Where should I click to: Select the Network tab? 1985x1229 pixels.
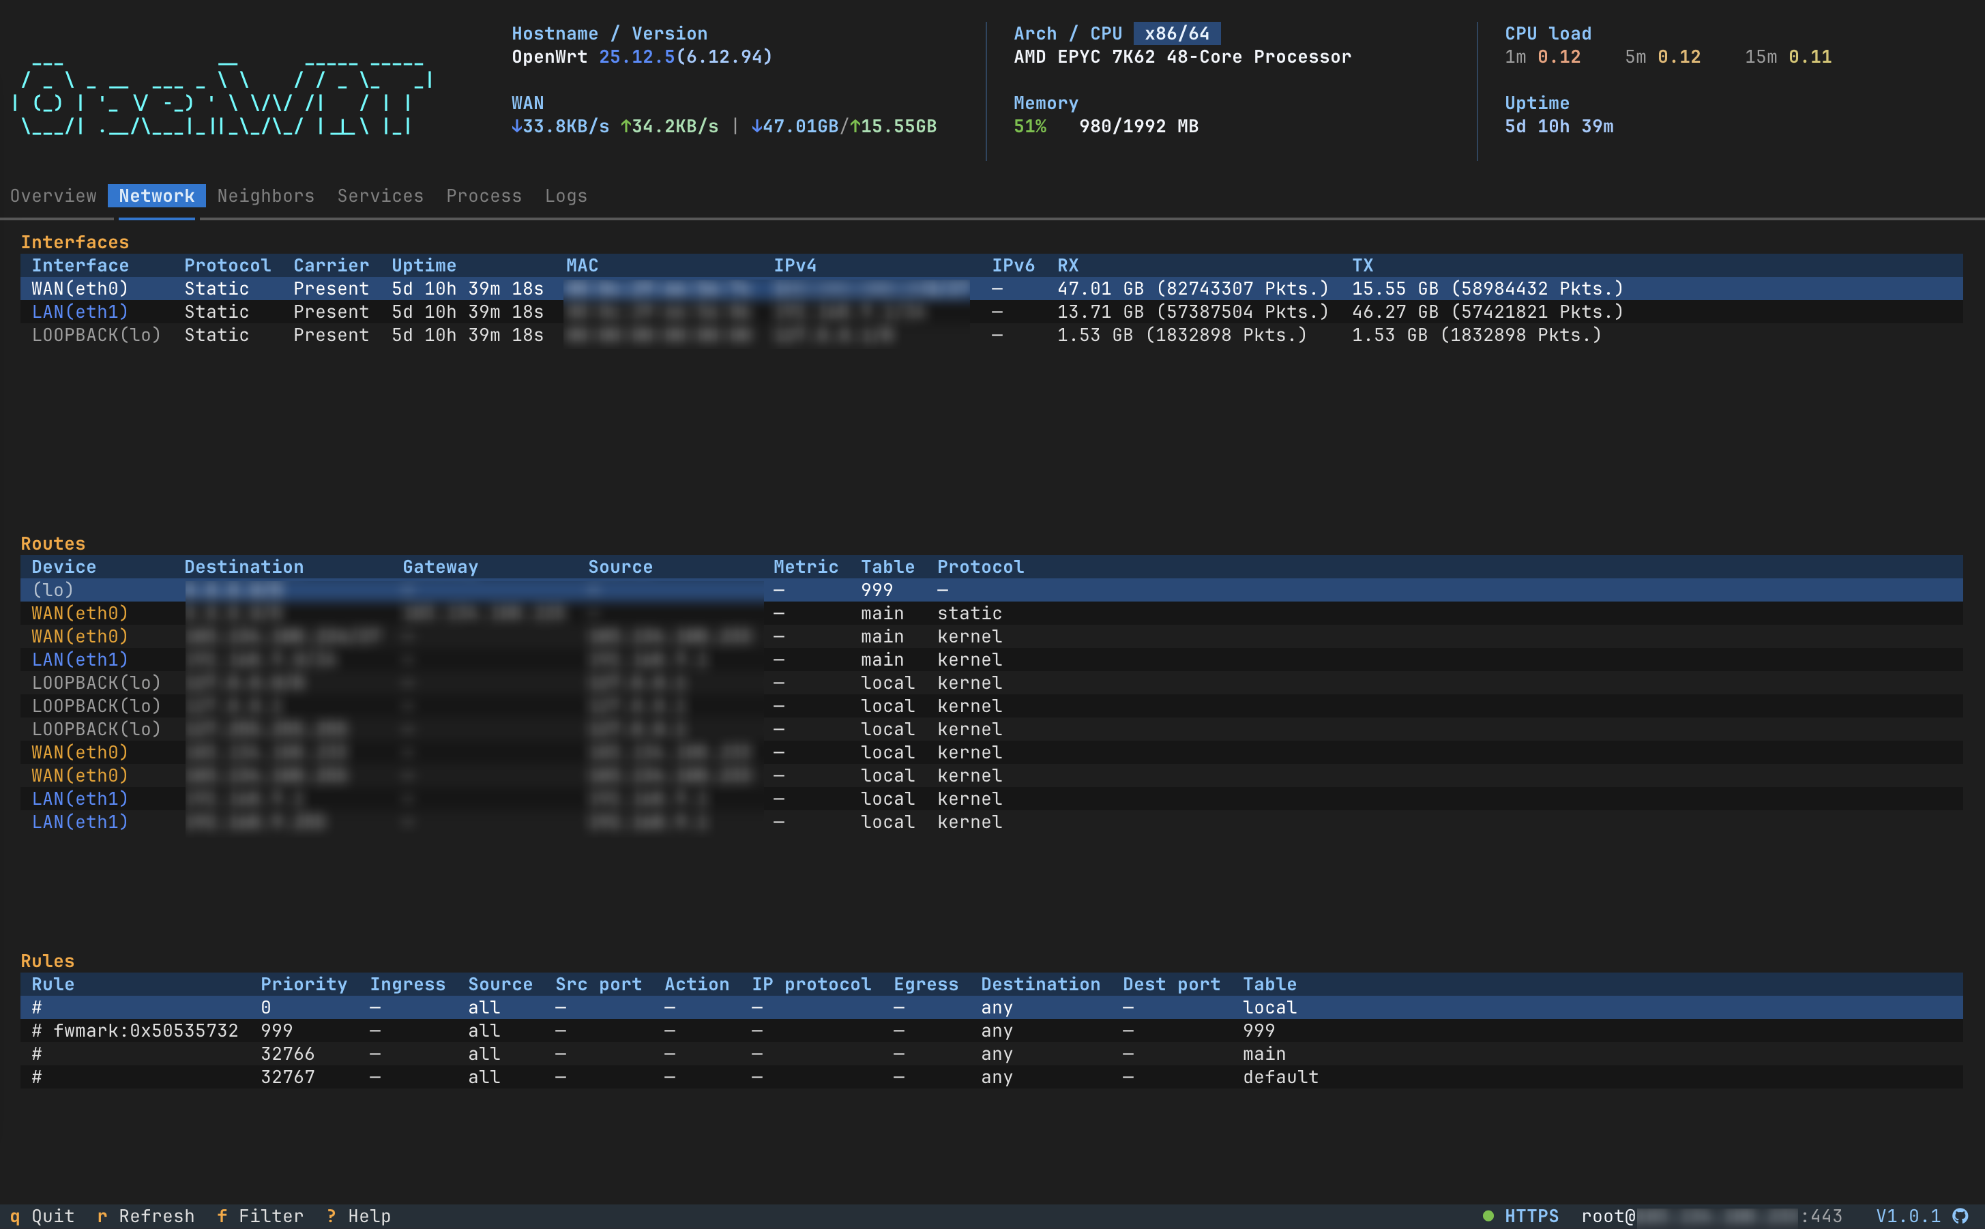pos(157,196)
